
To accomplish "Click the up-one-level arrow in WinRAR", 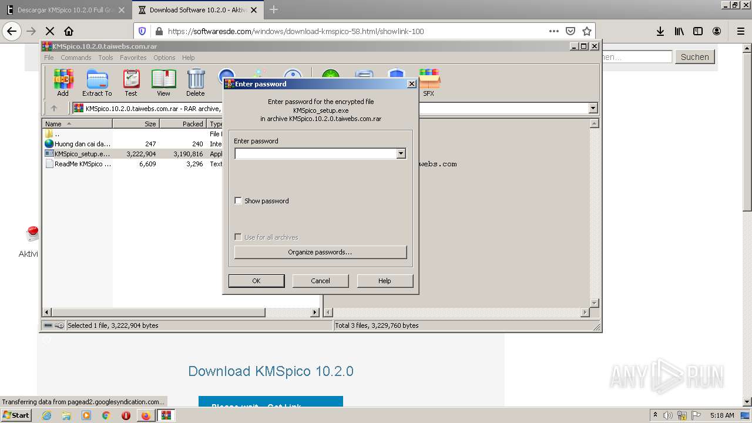I will [x=54, y=108].
